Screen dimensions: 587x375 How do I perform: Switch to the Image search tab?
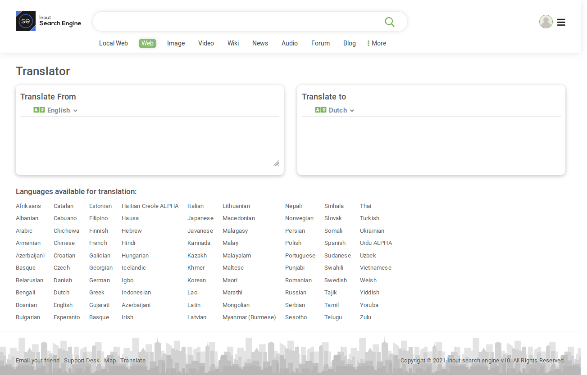pos(176,43)
